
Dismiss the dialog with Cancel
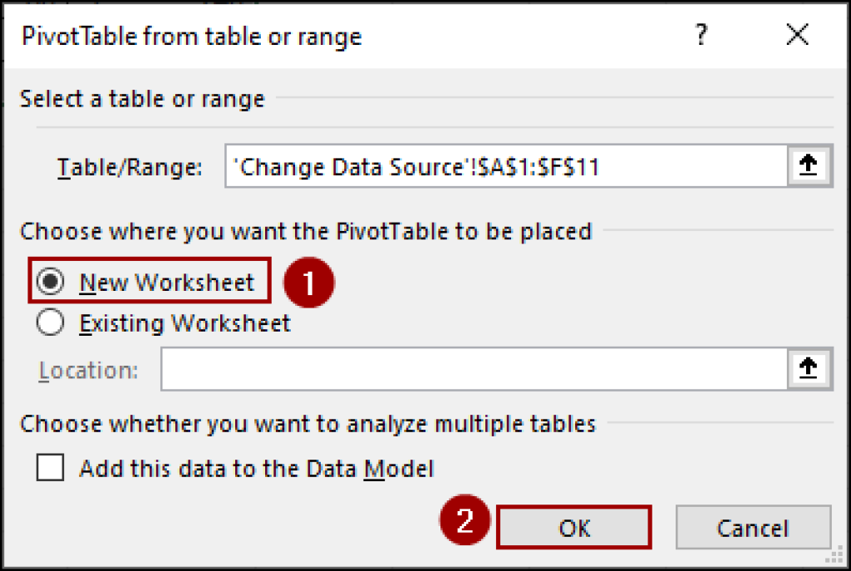752,527
